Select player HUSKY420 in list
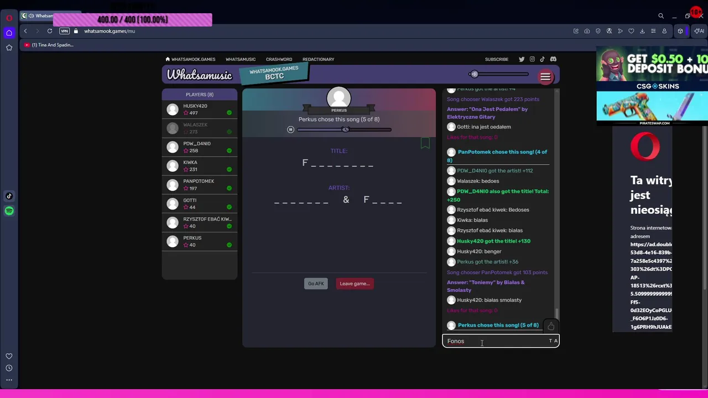Image resolution: width=708 pixels, height=398 pixels. pos(200,109)
